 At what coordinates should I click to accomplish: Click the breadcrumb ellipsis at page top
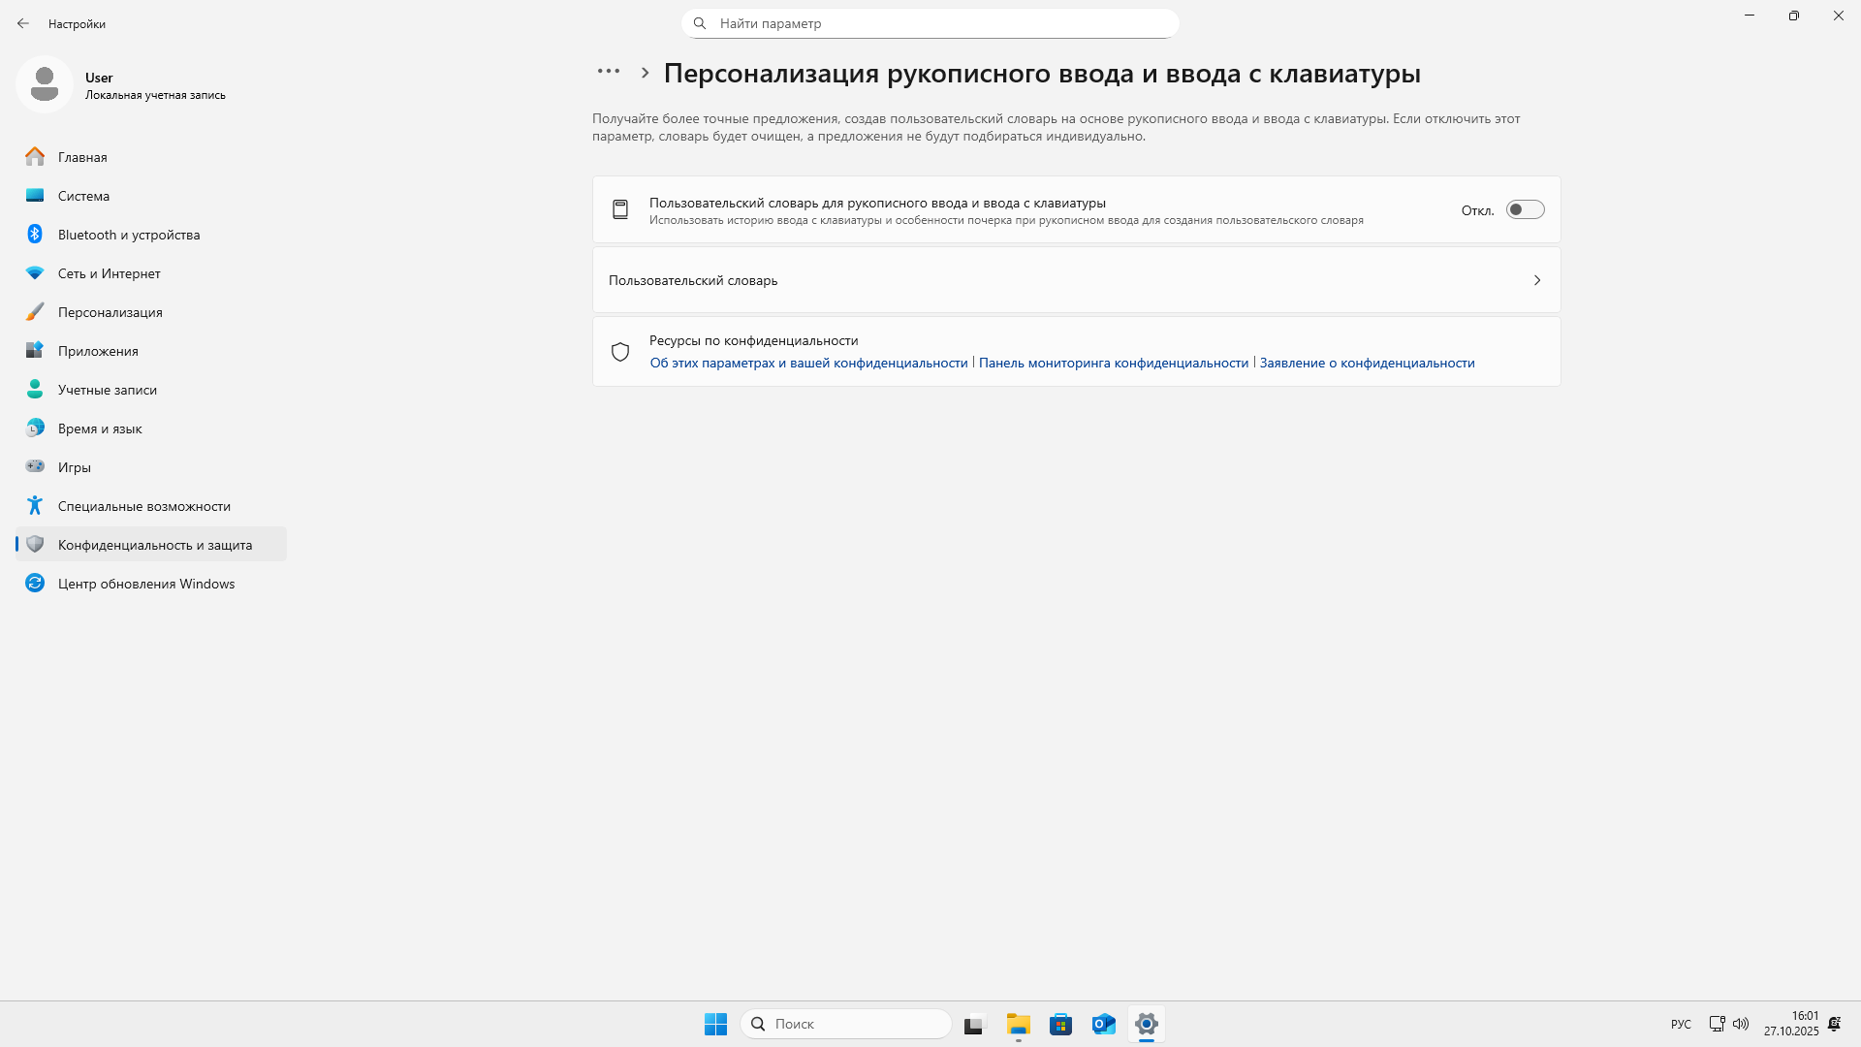tap(609, 71)
